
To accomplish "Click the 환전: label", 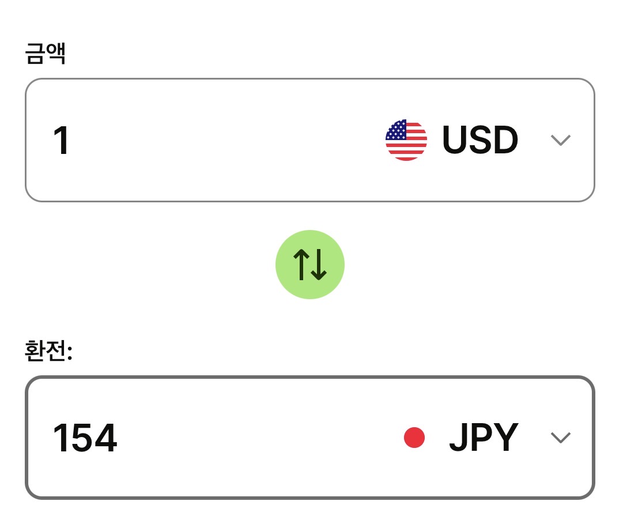I will pyautogui.click(x=48, y=352).
